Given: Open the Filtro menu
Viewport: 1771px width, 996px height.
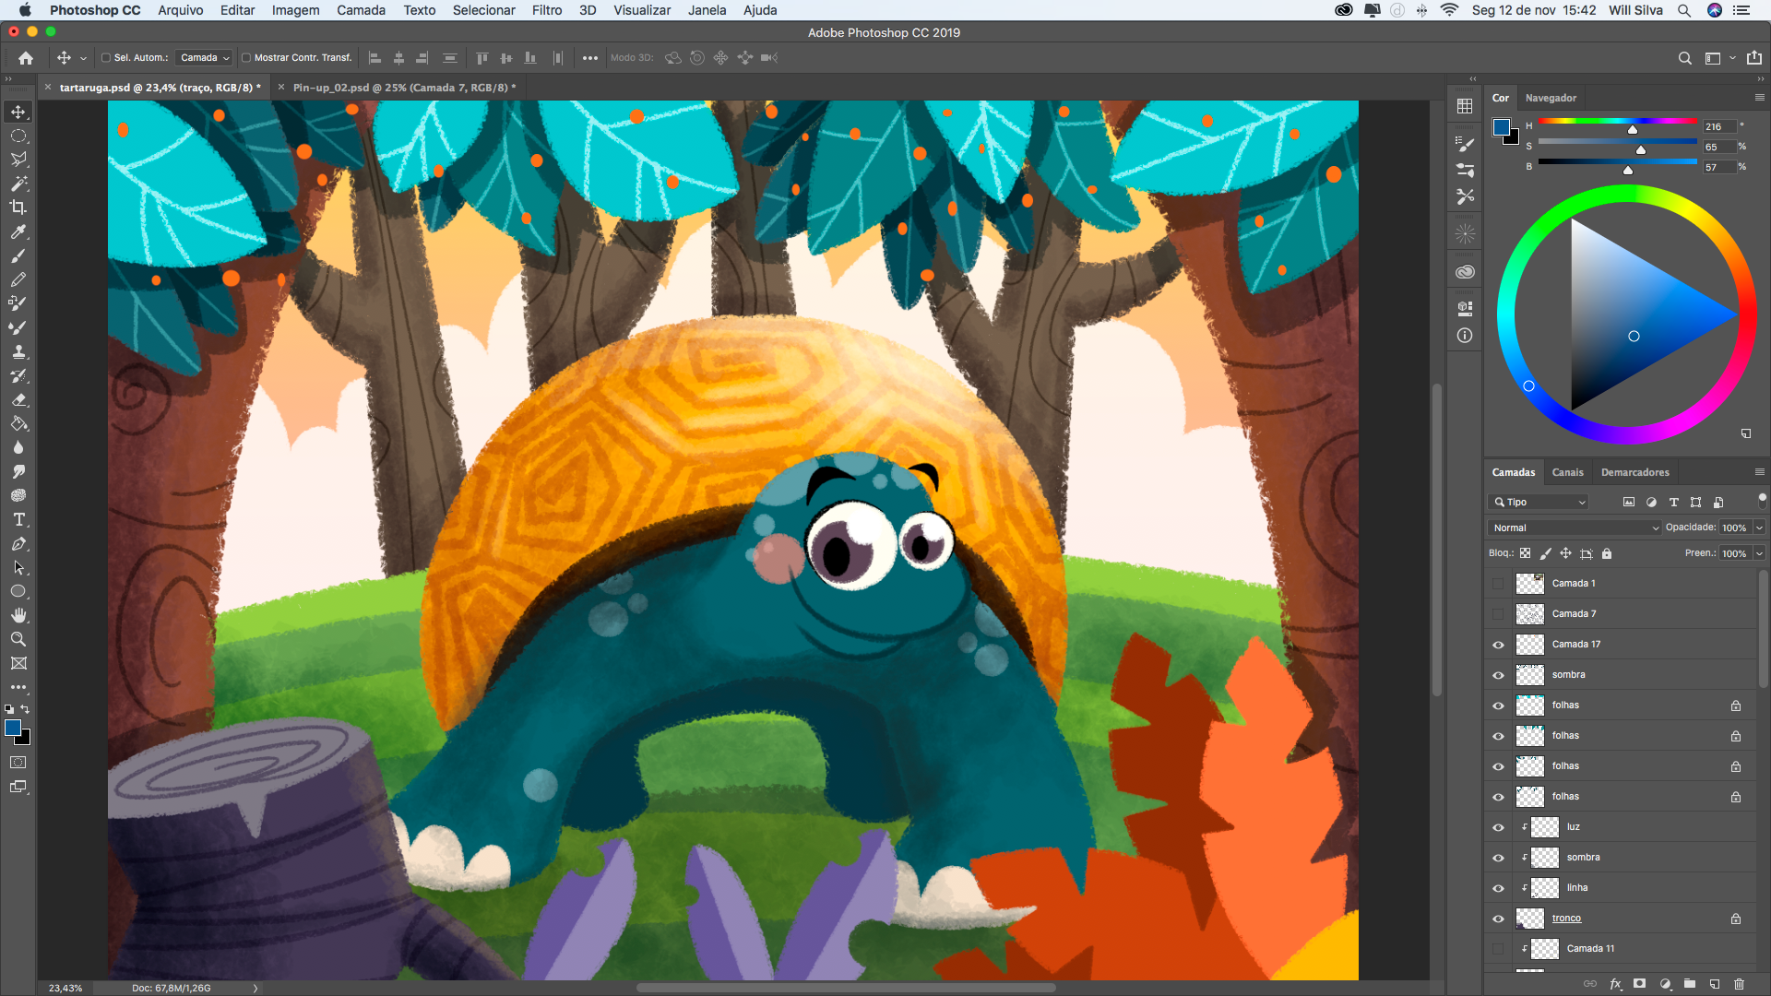Looking at the screenshot, I should [x=546, y=10].
